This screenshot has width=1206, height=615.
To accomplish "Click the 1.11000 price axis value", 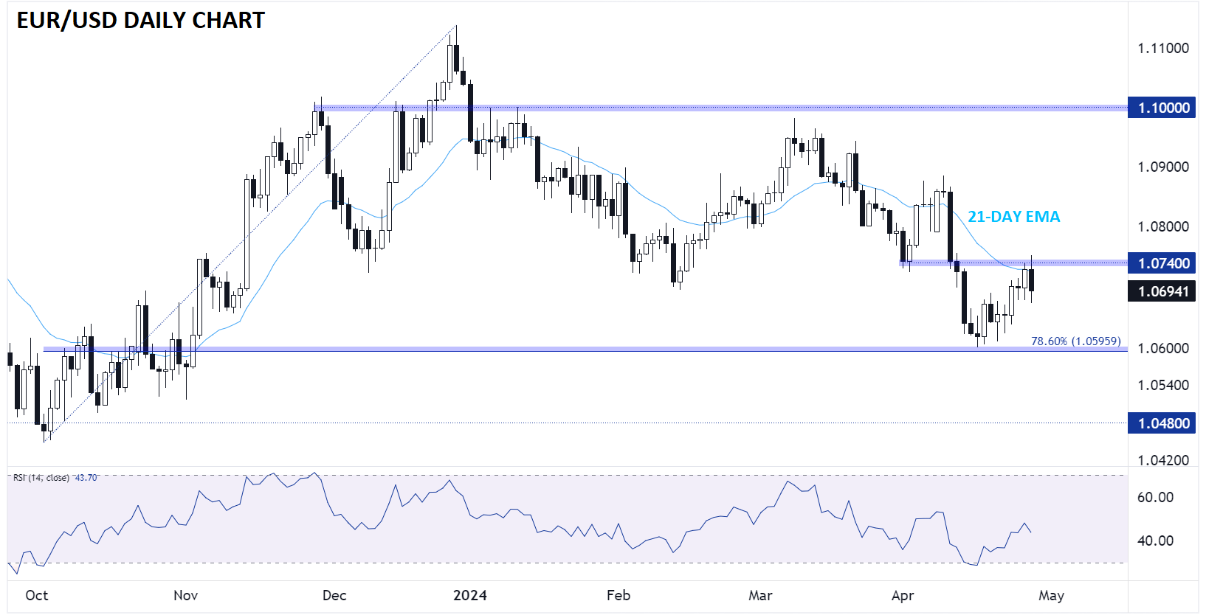I will (x=1163, y=49).
